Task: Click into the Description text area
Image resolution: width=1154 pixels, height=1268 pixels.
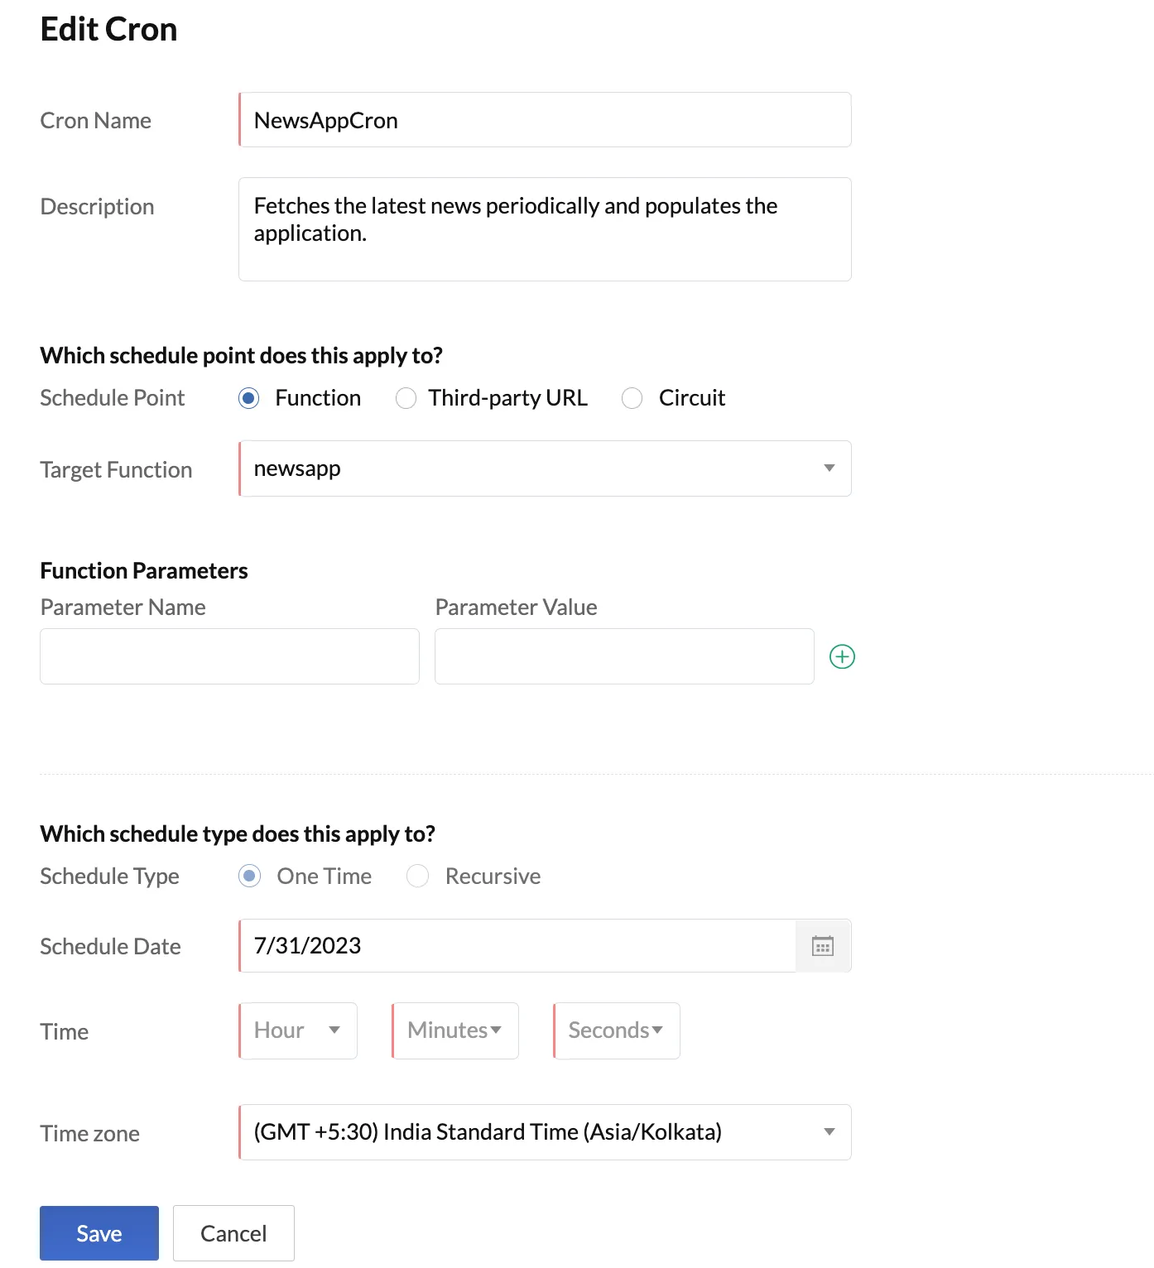Action: point(545,229)
